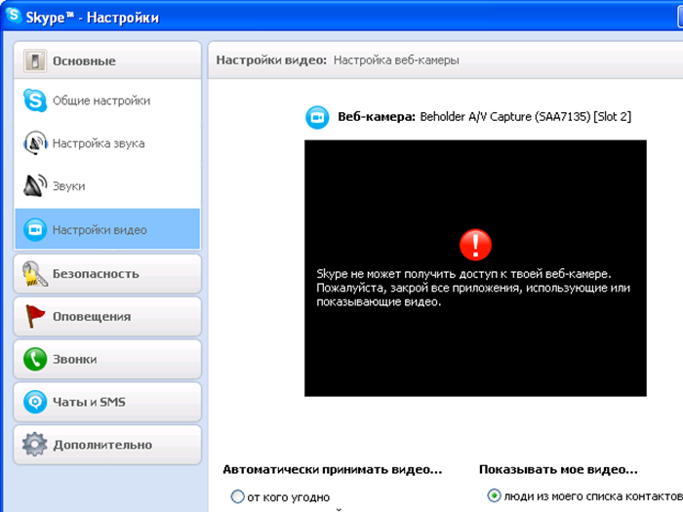Click 'Автоматически принимать видео...' heading
The image size is (683, 512).
tap(333, 470)
